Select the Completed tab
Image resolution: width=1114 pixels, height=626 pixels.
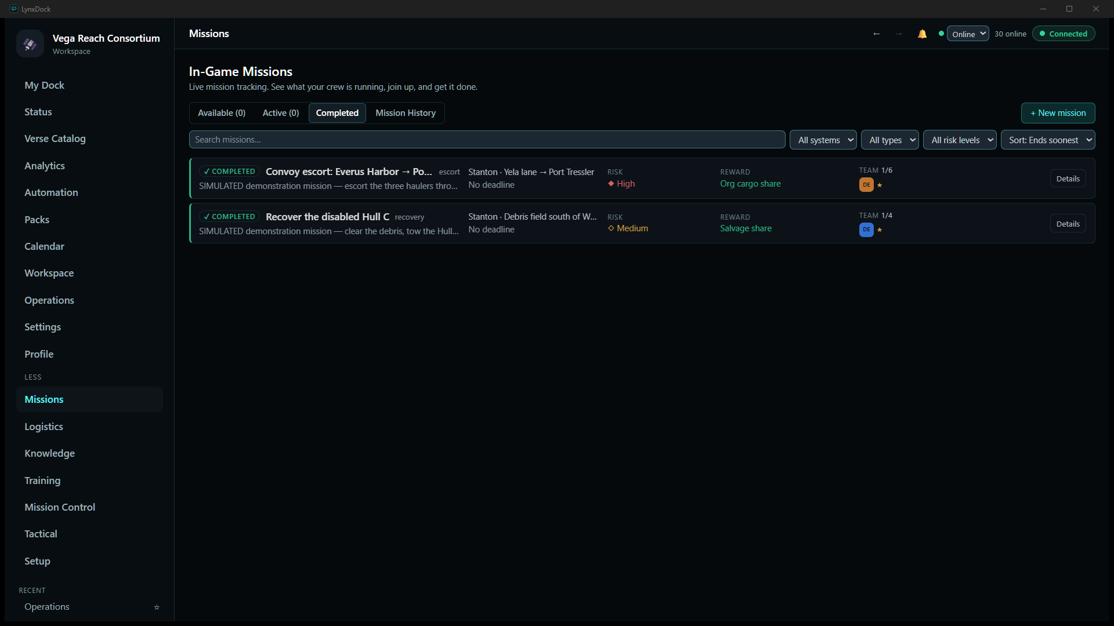tap(337, 113)
